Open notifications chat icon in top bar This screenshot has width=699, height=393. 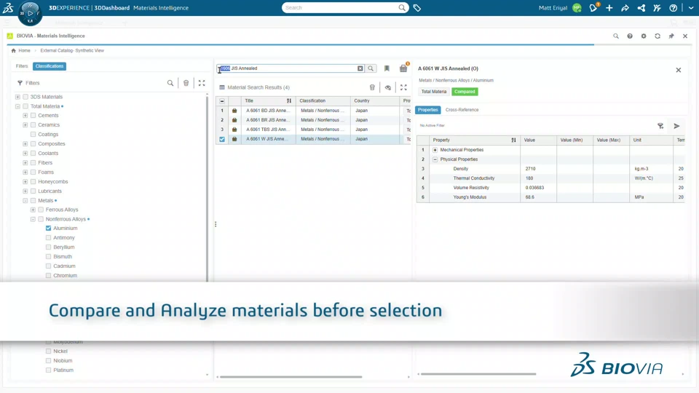pyautogui.click(x=593, y=7)
